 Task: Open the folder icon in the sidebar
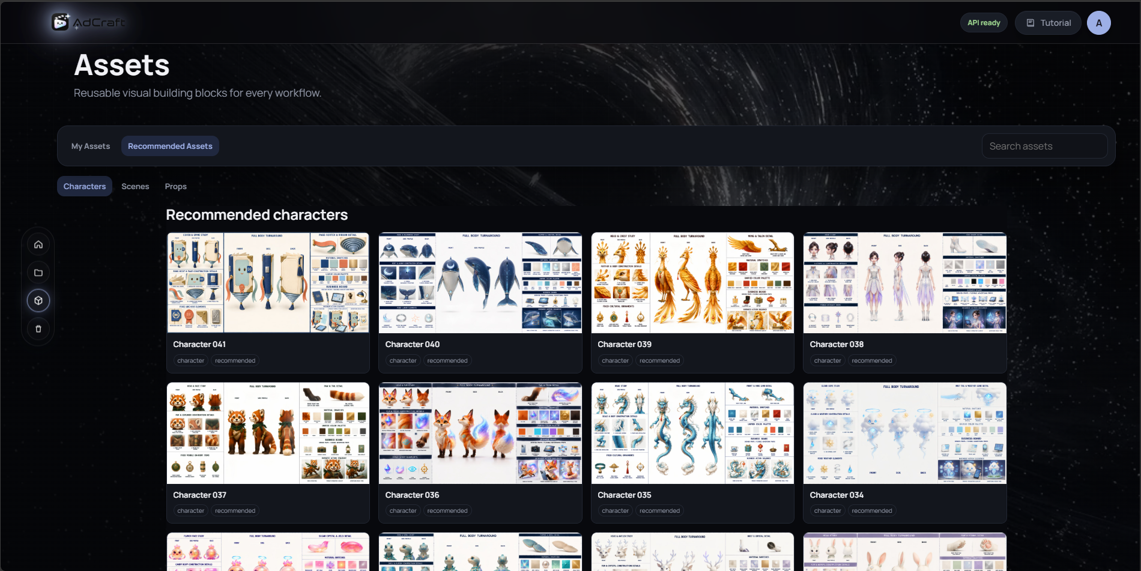coord(38,273)
